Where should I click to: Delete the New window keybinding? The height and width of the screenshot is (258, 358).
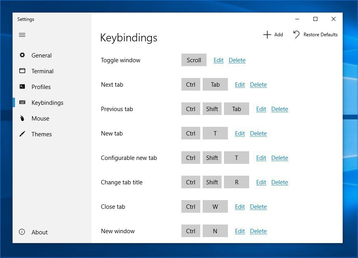tap(258, 231)
